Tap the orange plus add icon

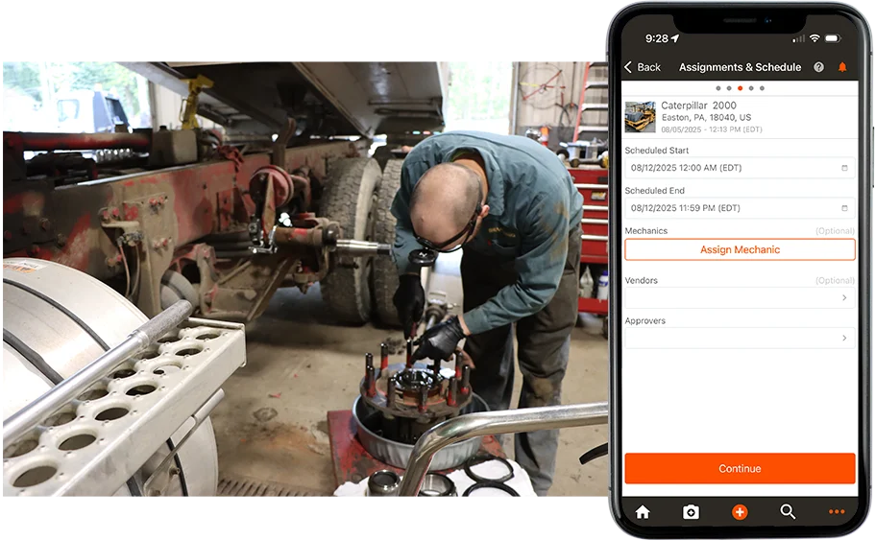(x=740, y=511)
